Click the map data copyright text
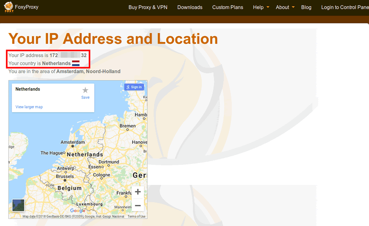Screen dimensions: 369x226 click(73, 216)
